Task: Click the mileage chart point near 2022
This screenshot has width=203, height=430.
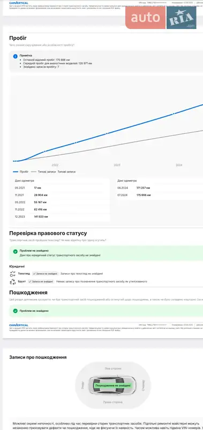Action: (45, 151)
